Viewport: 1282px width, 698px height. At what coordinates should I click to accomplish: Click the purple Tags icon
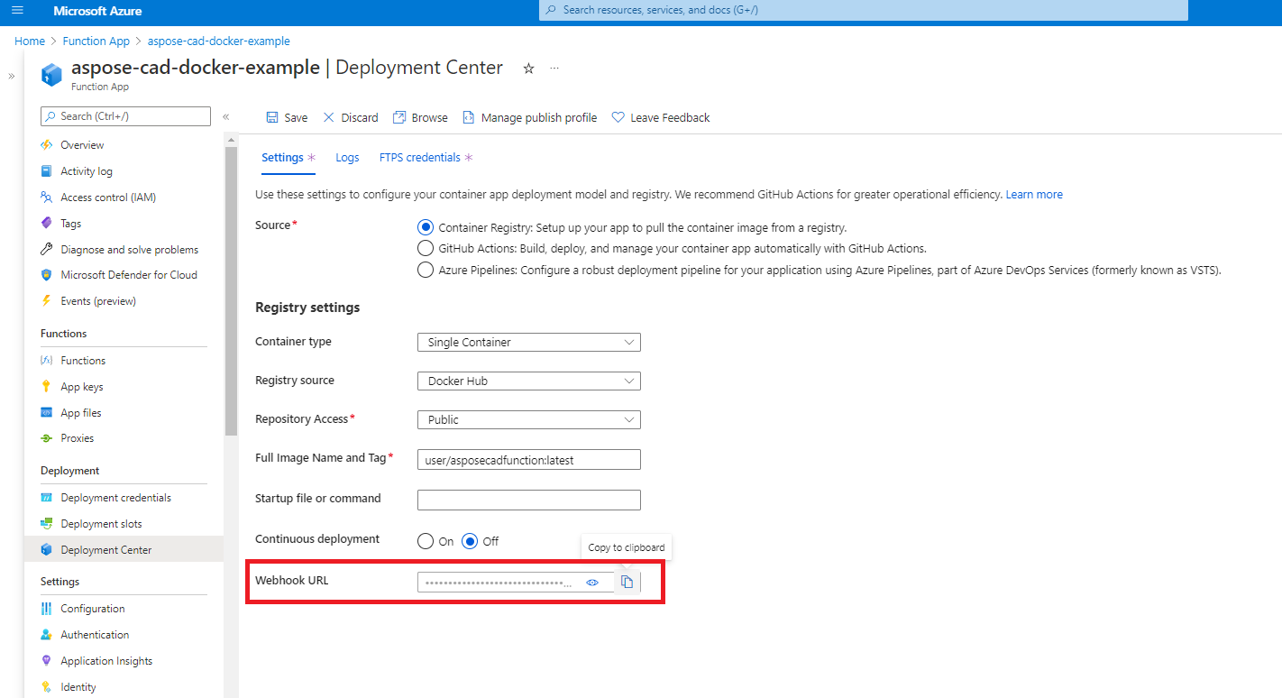[47, 224]
